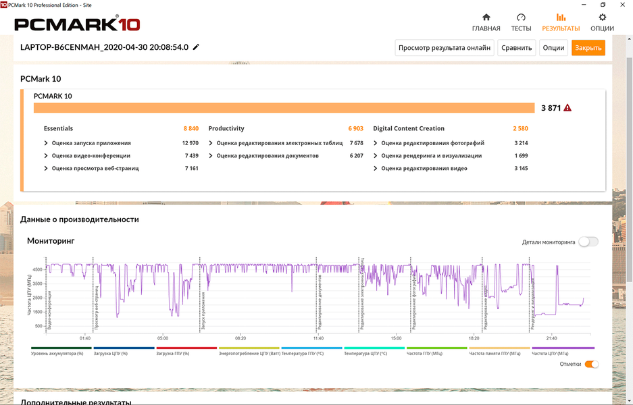This screenshot has width=633, height=405.
Task: Go to the ГЛАВНАЯ home tab
Action: tap(486, 22)
